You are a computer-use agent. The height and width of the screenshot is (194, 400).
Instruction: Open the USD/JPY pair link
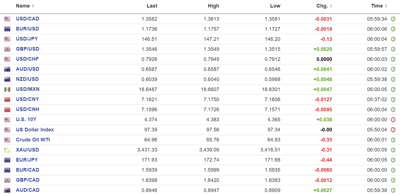pyautogui.click(x=27, y=39)
